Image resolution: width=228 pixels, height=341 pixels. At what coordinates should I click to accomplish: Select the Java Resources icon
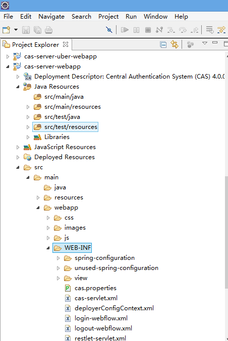coord(27,87)
